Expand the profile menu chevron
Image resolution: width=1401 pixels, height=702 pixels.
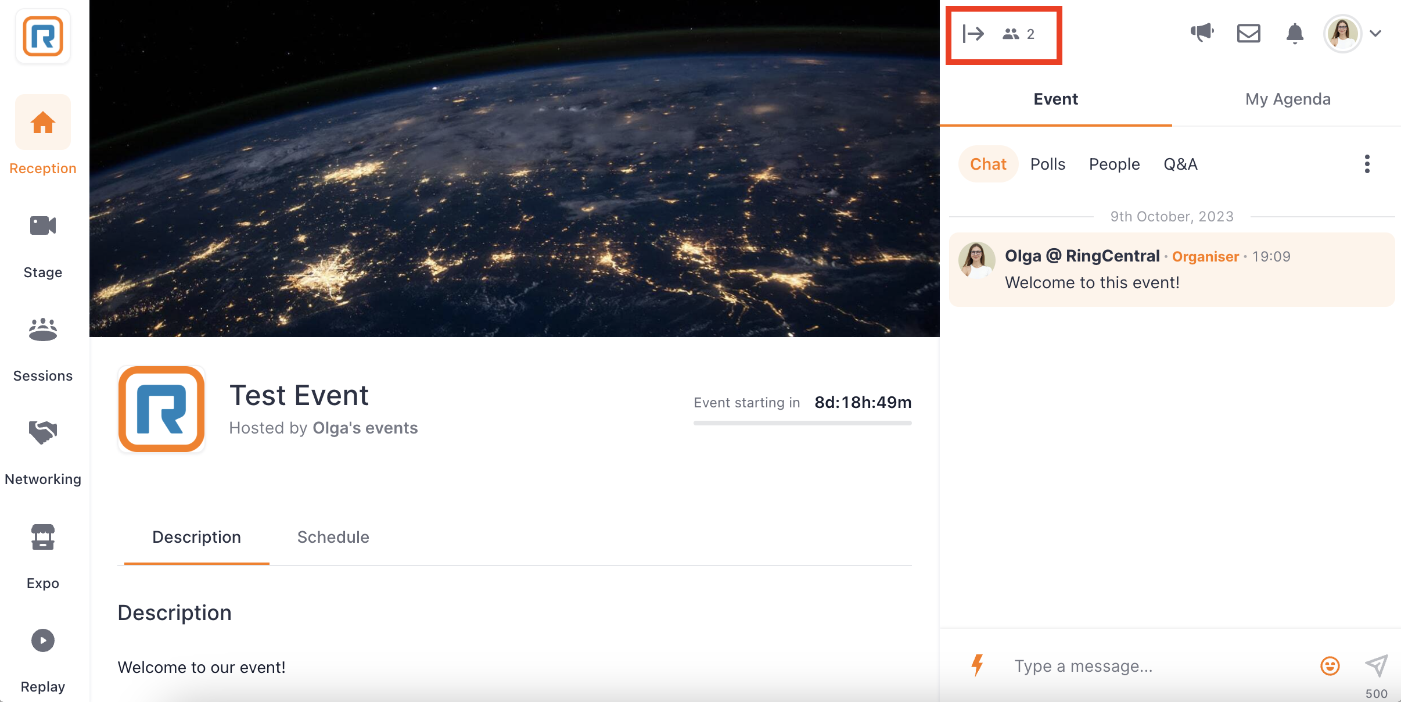(1375, 33)
